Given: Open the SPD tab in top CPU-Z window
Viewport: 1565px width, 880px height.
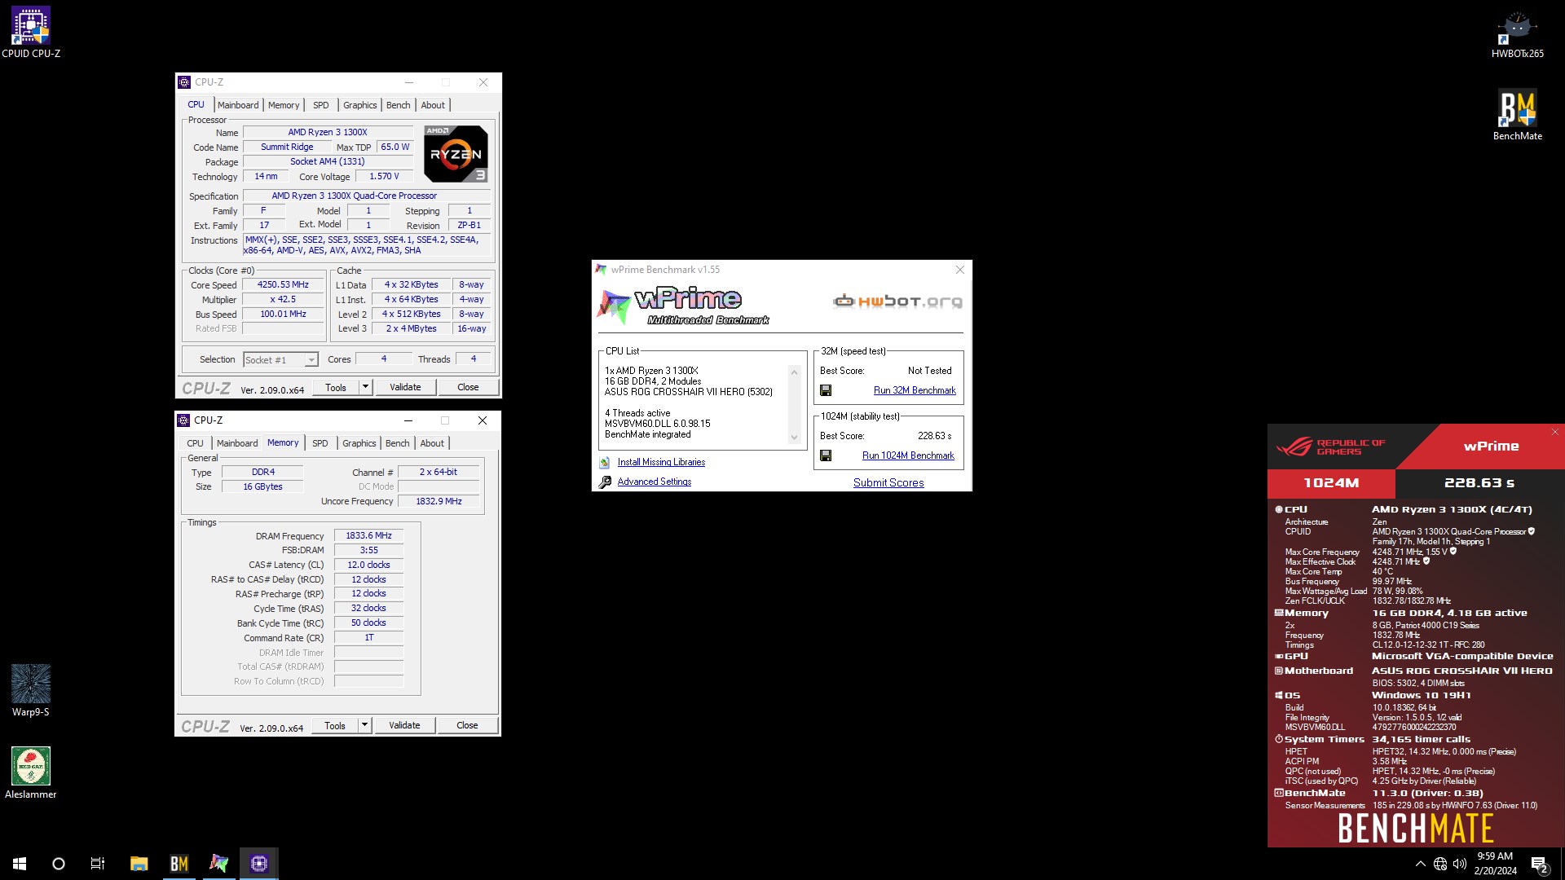Looking at the screenshot, I should 321,105.
